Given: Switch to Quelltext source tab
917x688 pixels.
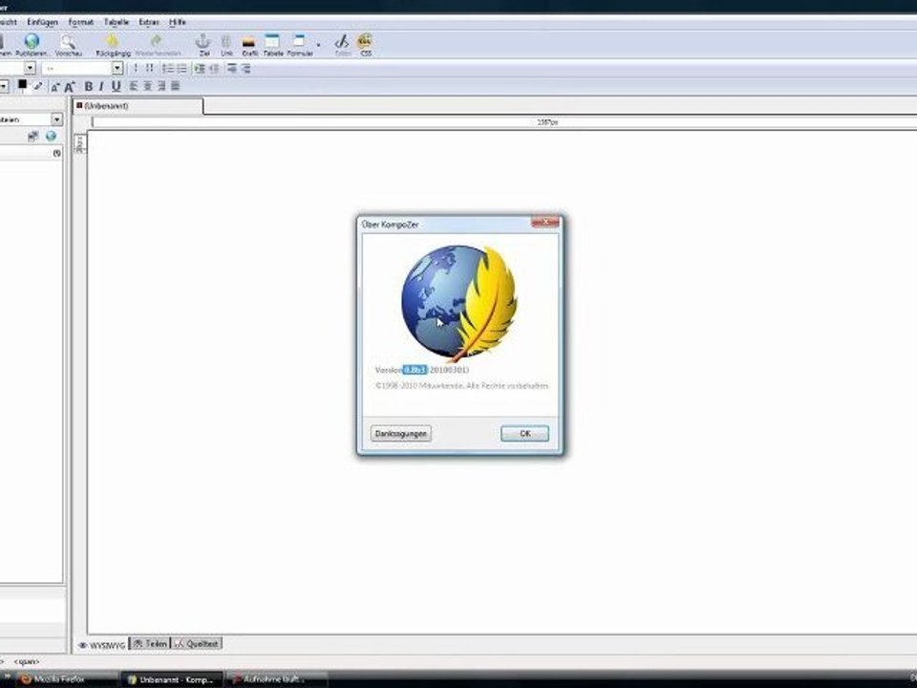Looking at the screenshot, I should 197,643.
